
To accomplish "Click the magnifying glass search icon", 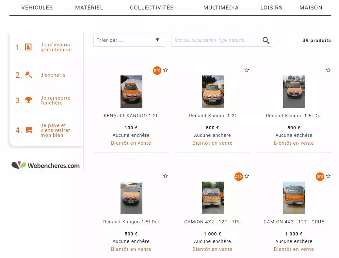I will pos(266,40).
